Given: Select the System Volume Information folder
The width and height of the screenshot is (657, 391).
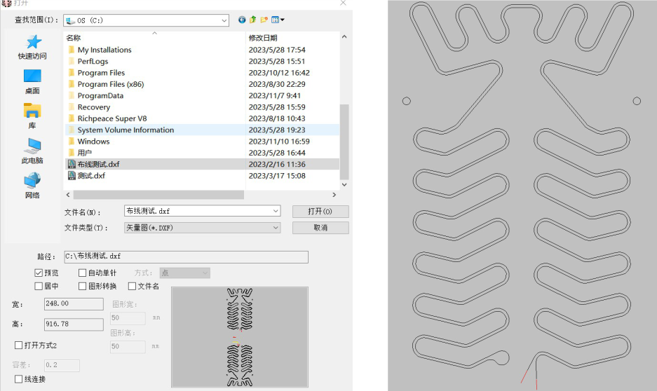Looking at the screenshot, I should [126, 130].
